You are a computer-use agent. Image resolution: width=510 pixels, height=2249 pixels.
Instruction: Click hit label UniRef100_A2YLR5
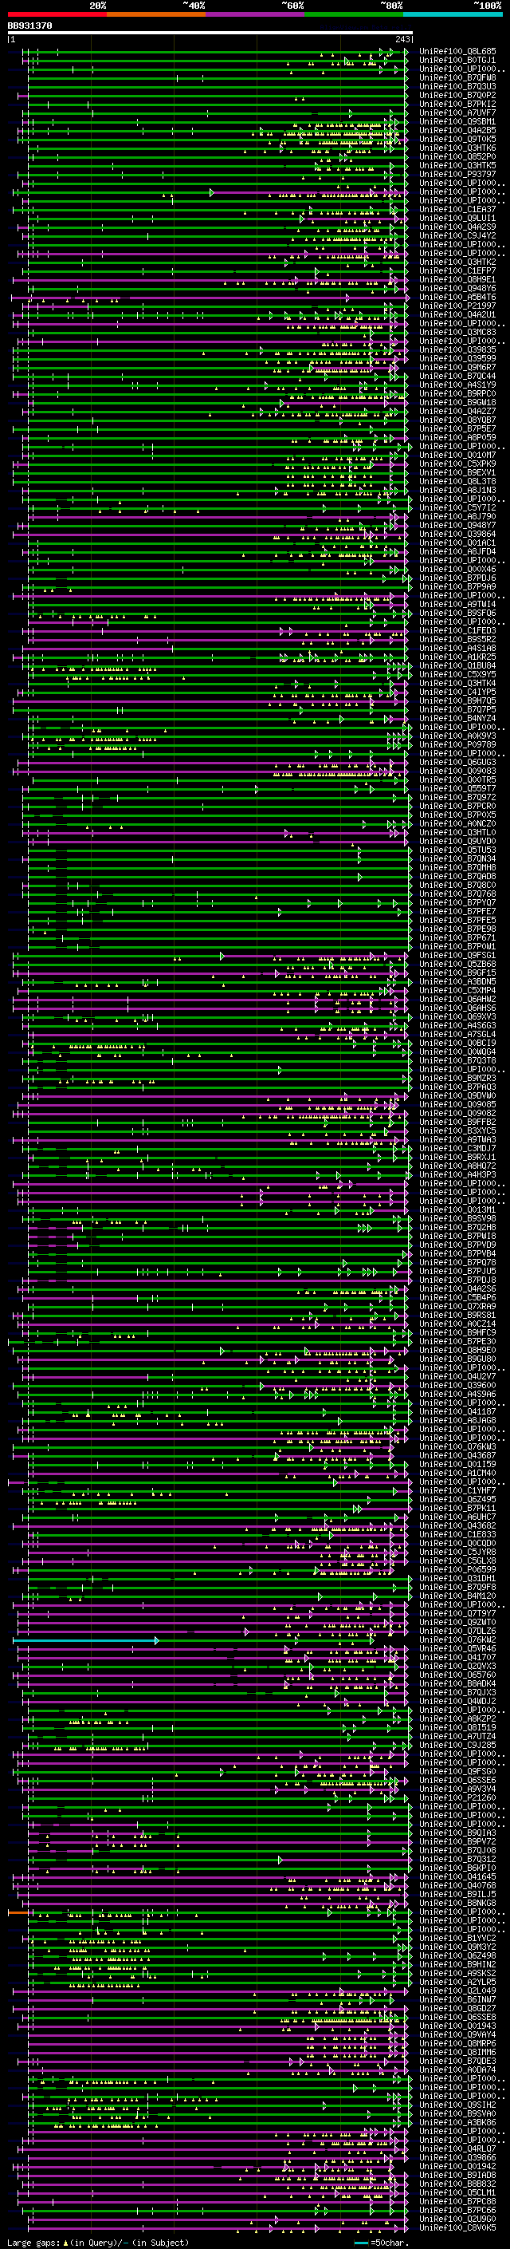[457, 1982]
